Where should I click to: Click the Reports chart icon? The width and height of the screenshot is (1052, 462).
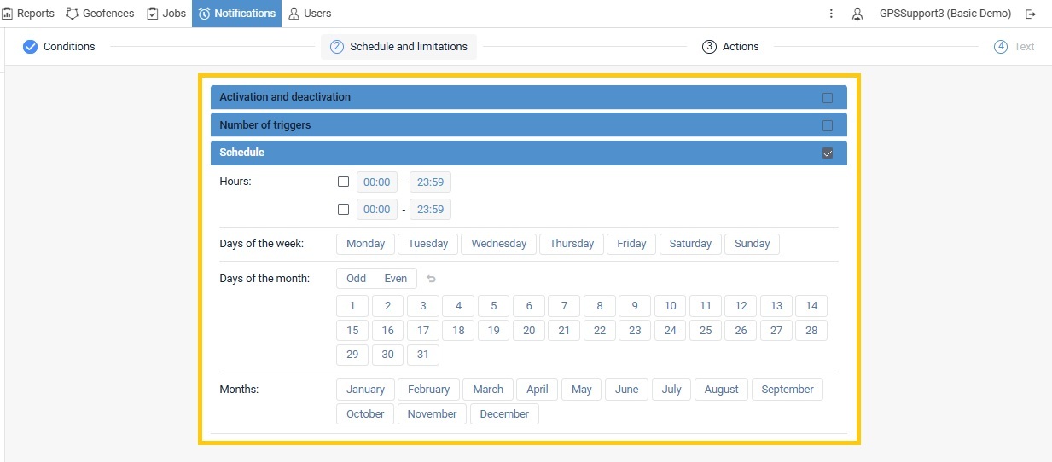point(8,14)
